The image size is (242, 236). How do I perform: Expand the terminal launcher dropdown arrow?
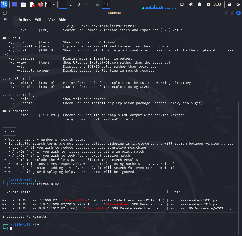pyautogui.click(x=54, y=4)
